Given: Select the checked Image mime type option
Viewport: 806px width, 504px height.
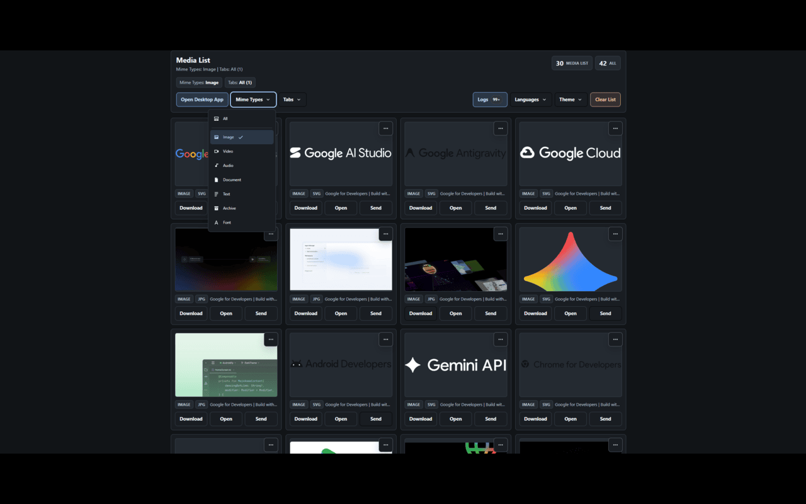Looking at the screenshot, I should (x=242, y=137).
